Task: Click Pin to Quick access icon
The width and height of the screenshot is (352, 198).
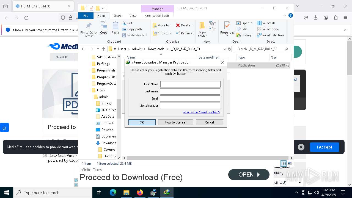Action: pyautogui.click(x=89, y=30)
